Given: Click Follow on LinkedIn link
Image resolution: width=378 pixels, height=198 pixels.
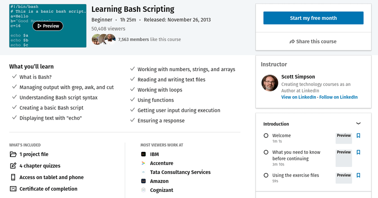Looking at the screenshot, I should coord(338,97).
